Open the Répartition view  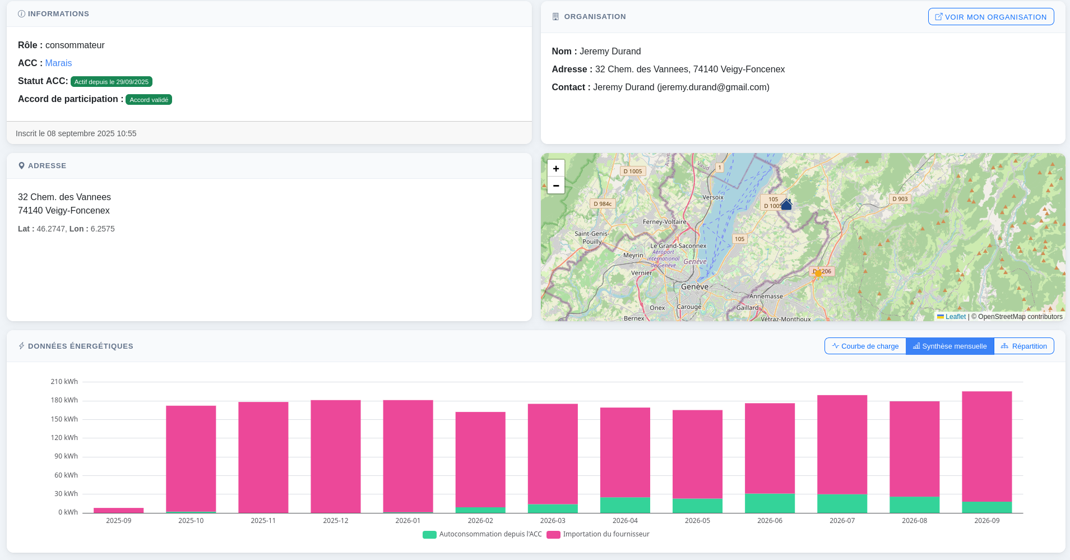1024,346
